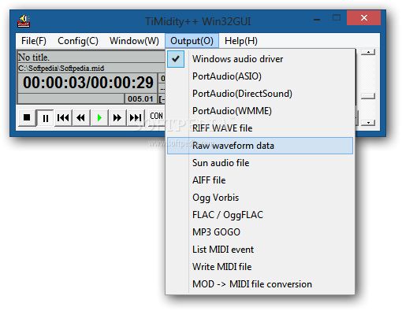Choose PortAudio(DirectSound) output

[x=260, y=94]
